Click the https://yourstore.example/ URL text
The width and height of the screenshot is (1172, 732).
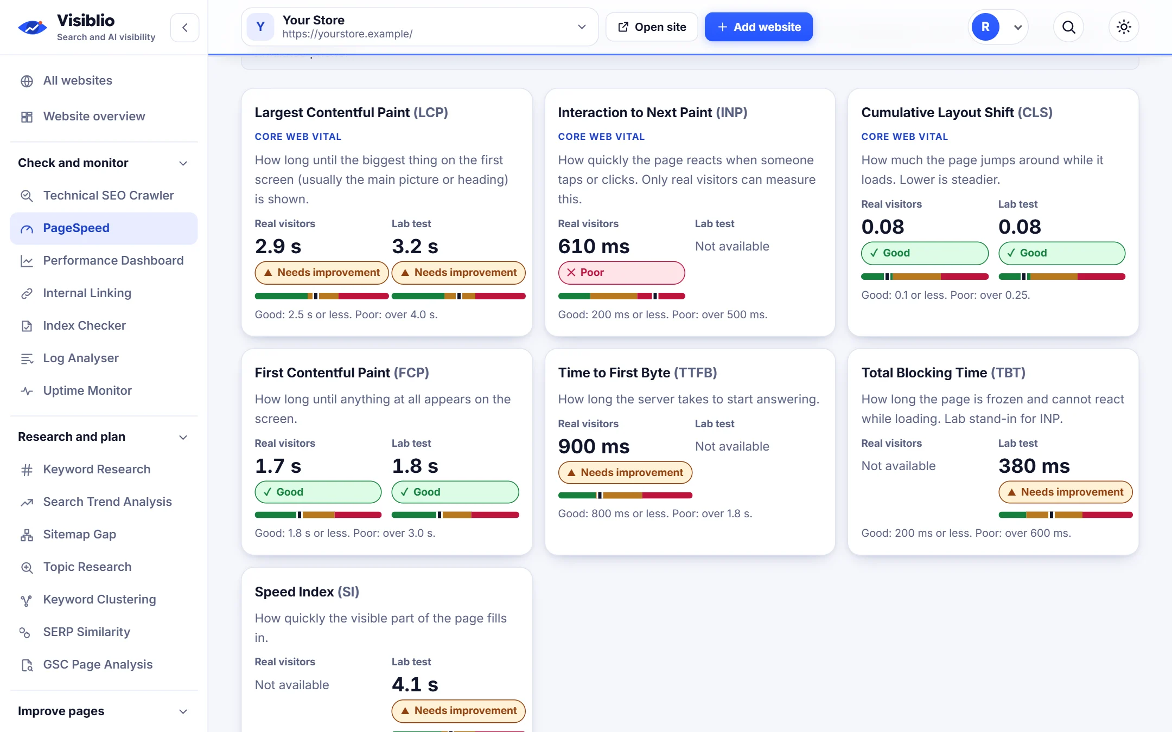point(347,34)
